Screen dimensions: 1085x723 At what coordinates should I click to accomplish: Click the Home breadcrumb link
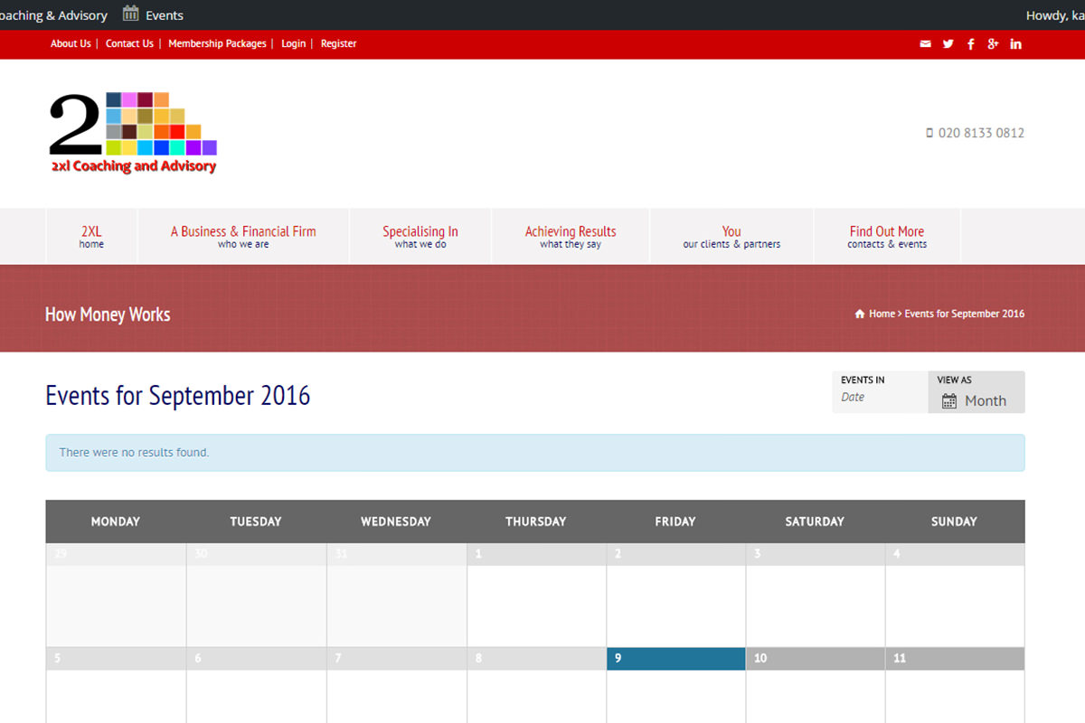click(x=882, y=315)
